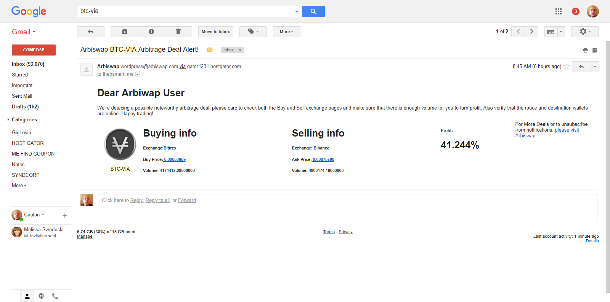This screenshot has width=610, height=302.
Task: Archive this conversation
Action: (x=124, y=32)
